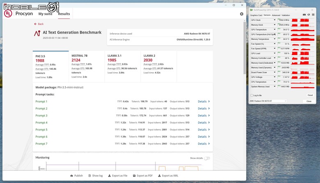Open Procyon settings gear

pos(242,14)
